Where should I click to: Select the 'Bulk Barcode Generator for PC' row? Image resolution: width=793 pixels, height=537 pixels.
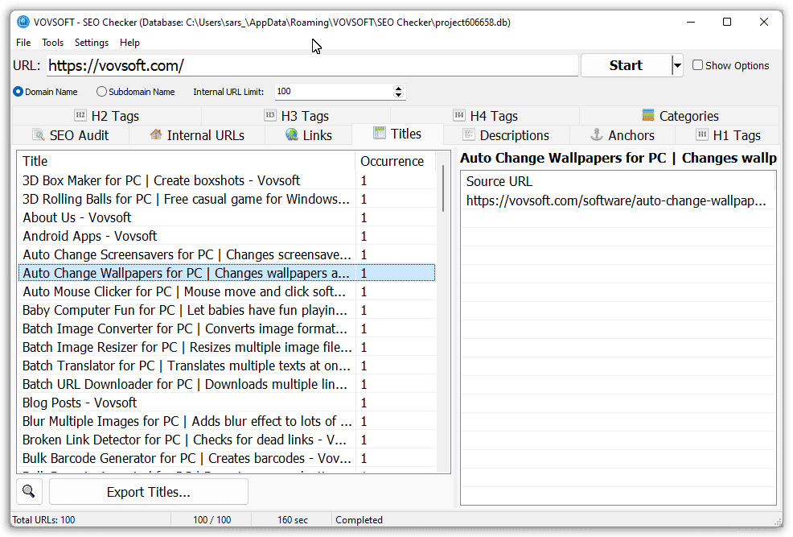[227, 459]
